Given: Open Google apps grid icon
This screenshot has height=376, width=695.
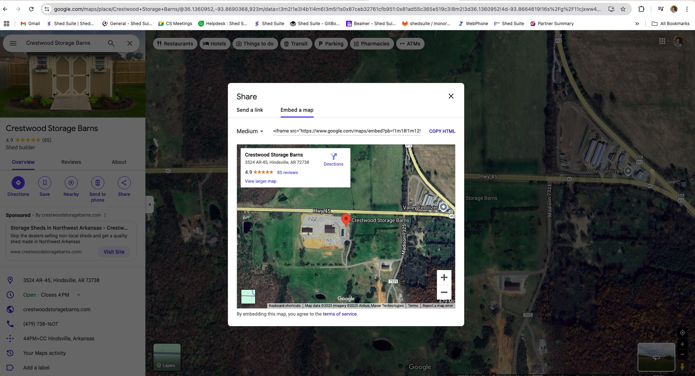Looking at the screenshot, I should click(x=662, y=41).
